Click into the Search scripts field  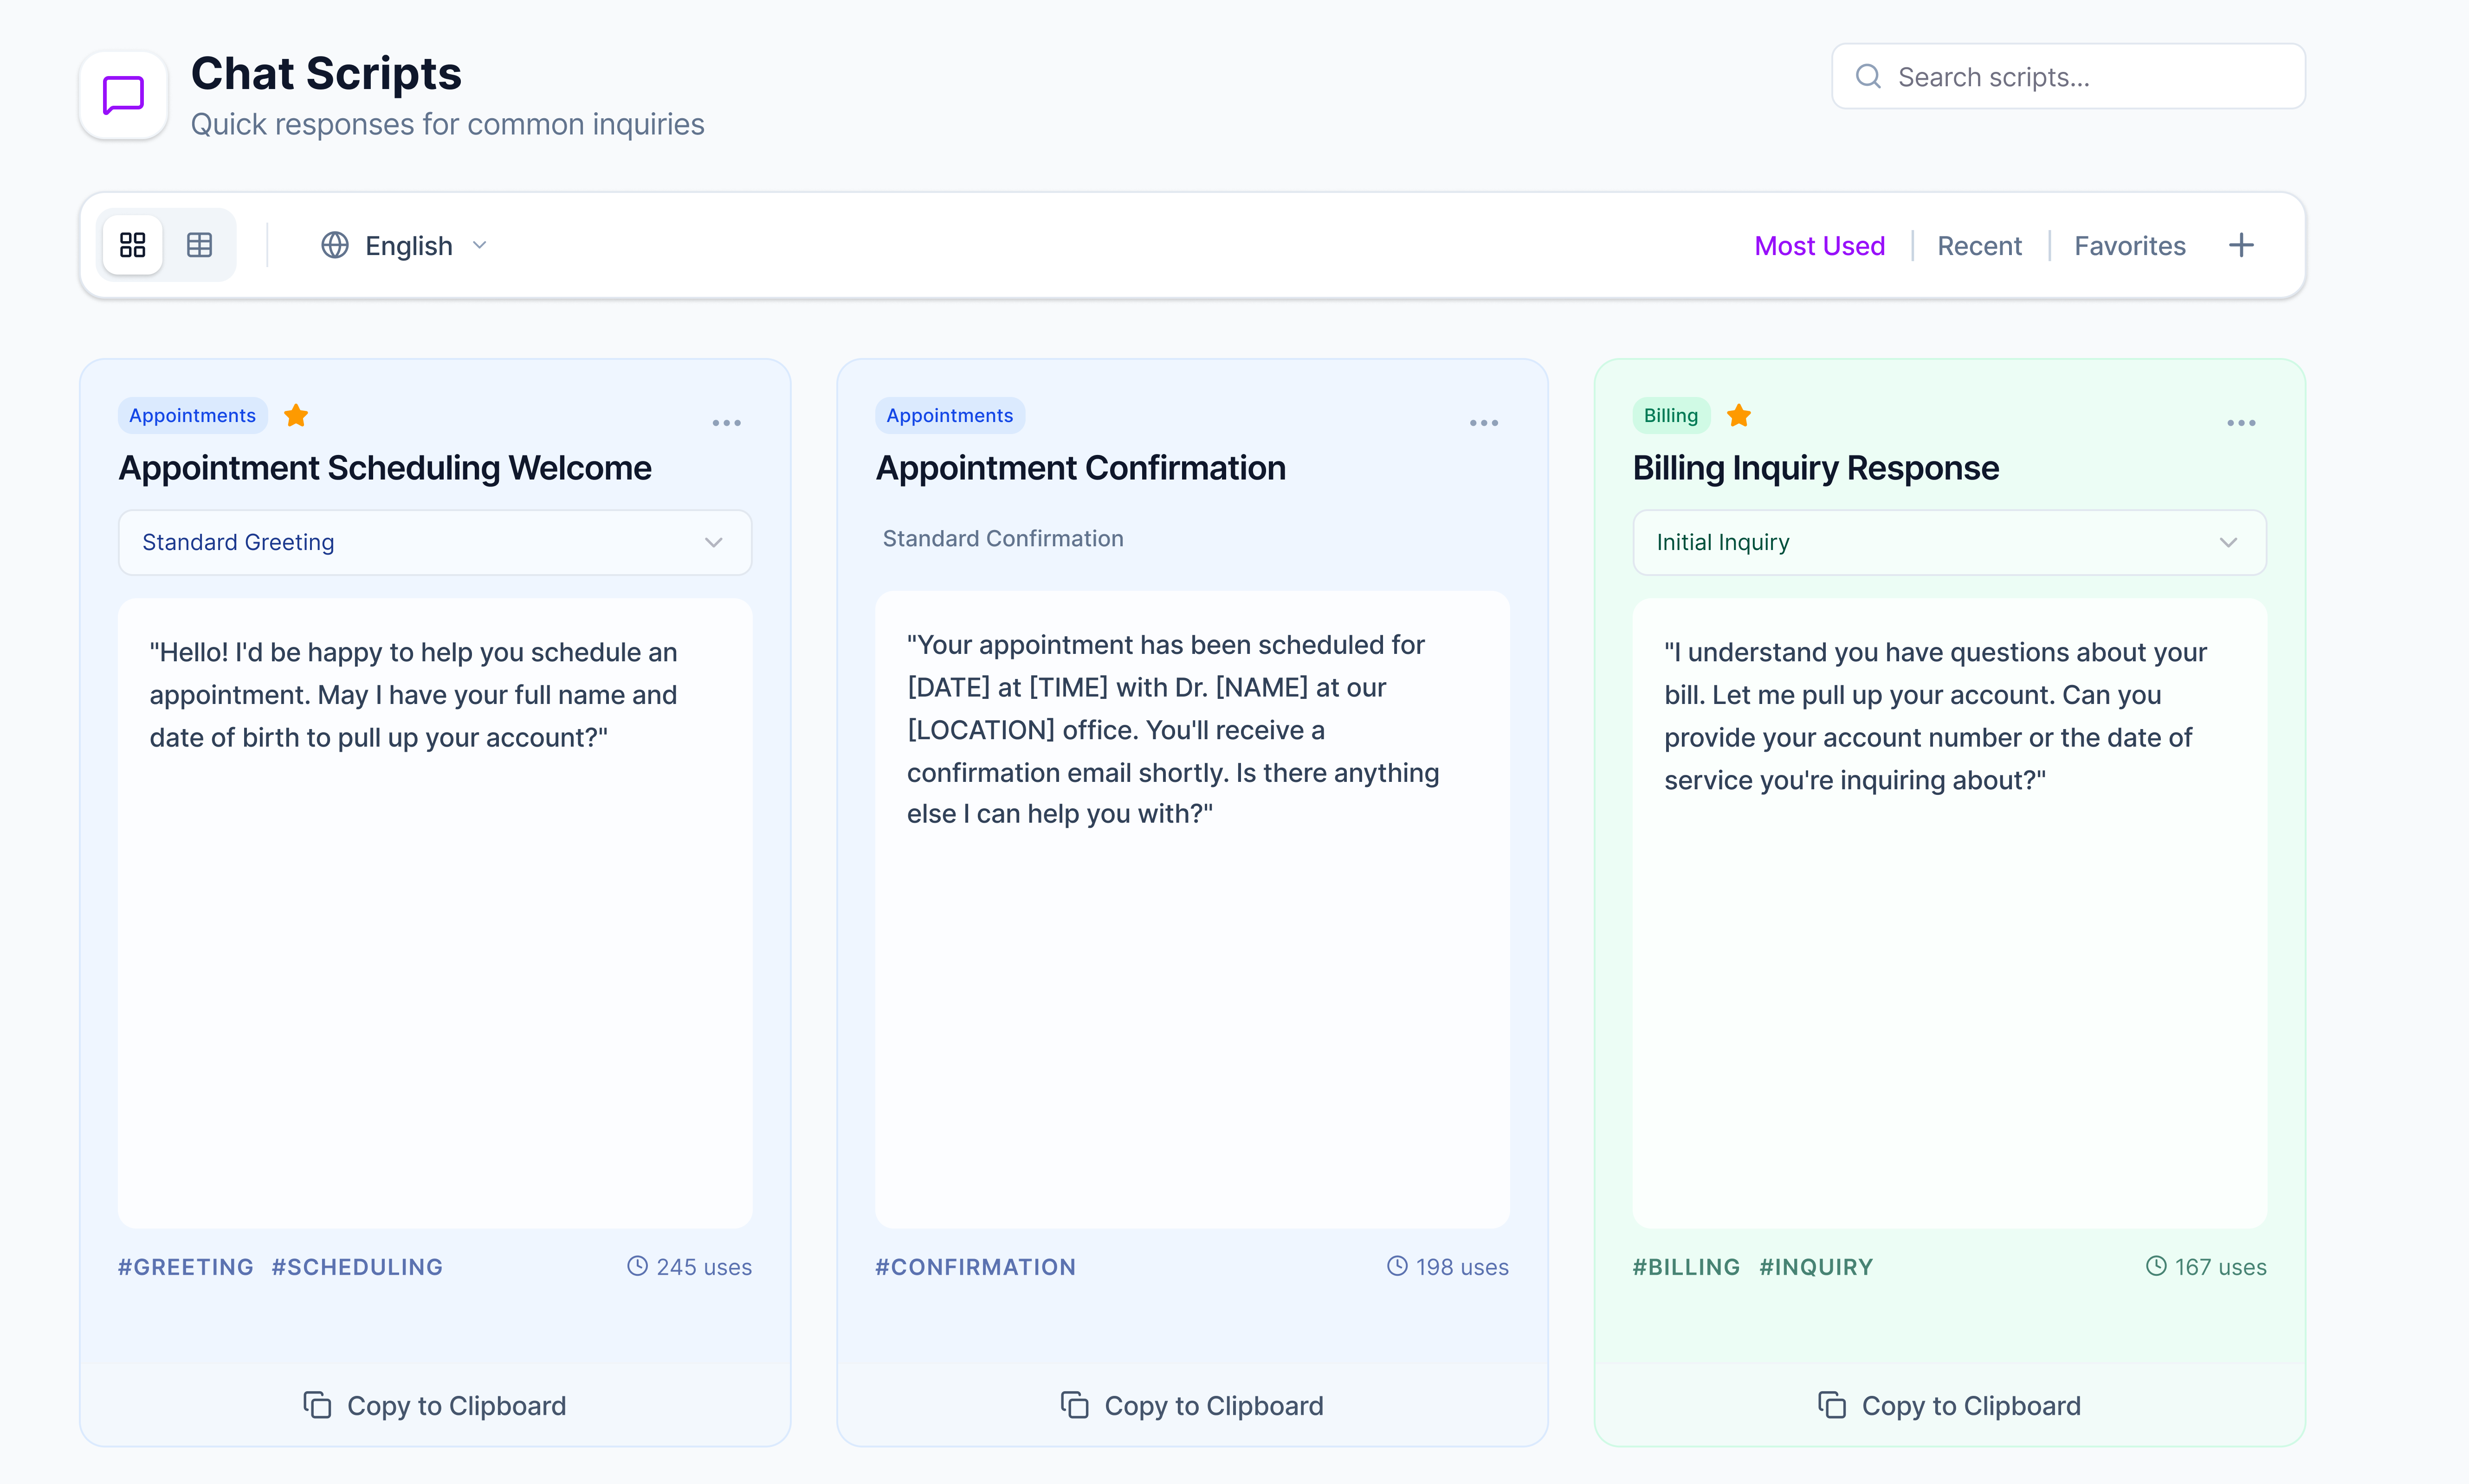tap(2068, 77)
